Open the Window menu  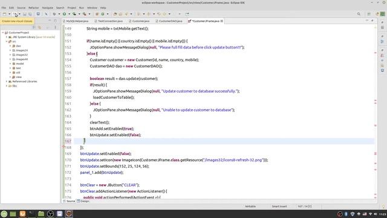coord(92,8)
